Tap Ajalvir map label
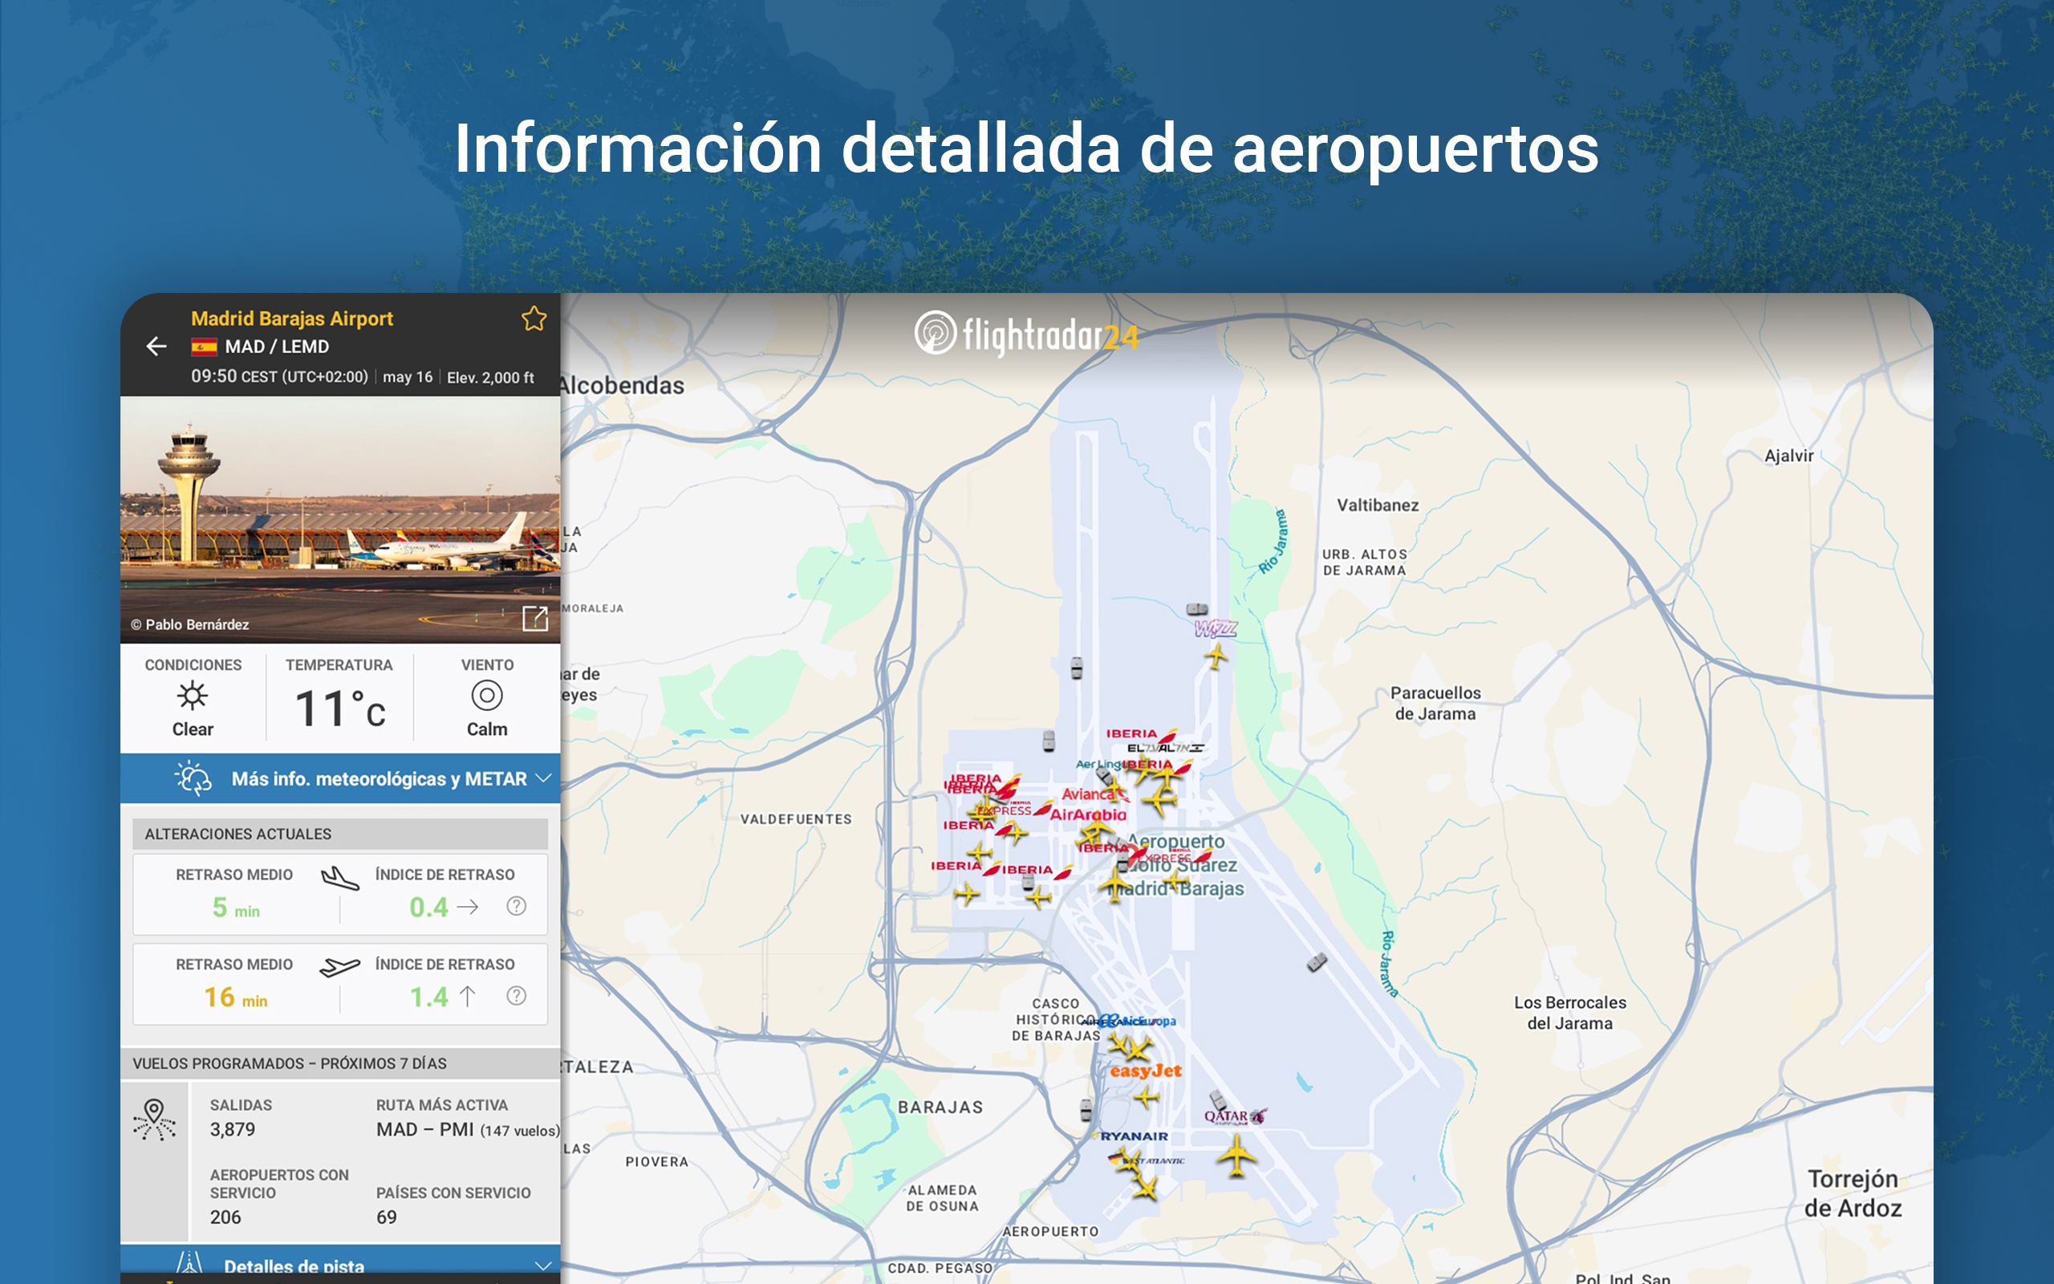This screenshot has height=1284, width=2054. tap(1789, 456)
